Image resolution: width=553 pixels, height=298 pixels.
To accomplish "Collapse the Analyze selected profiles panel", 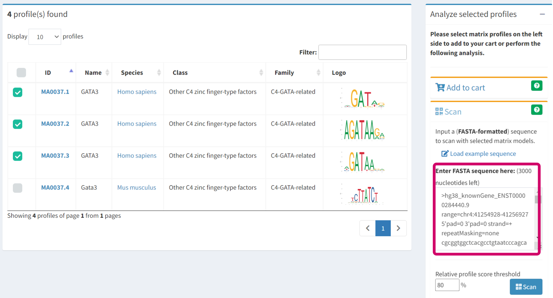I will 542,14.
